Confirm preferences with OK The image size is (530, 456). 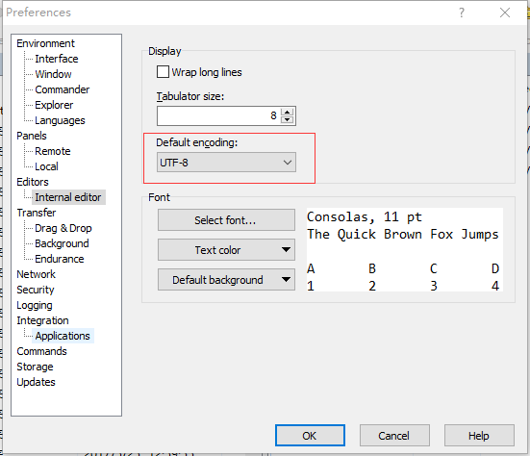310,436
